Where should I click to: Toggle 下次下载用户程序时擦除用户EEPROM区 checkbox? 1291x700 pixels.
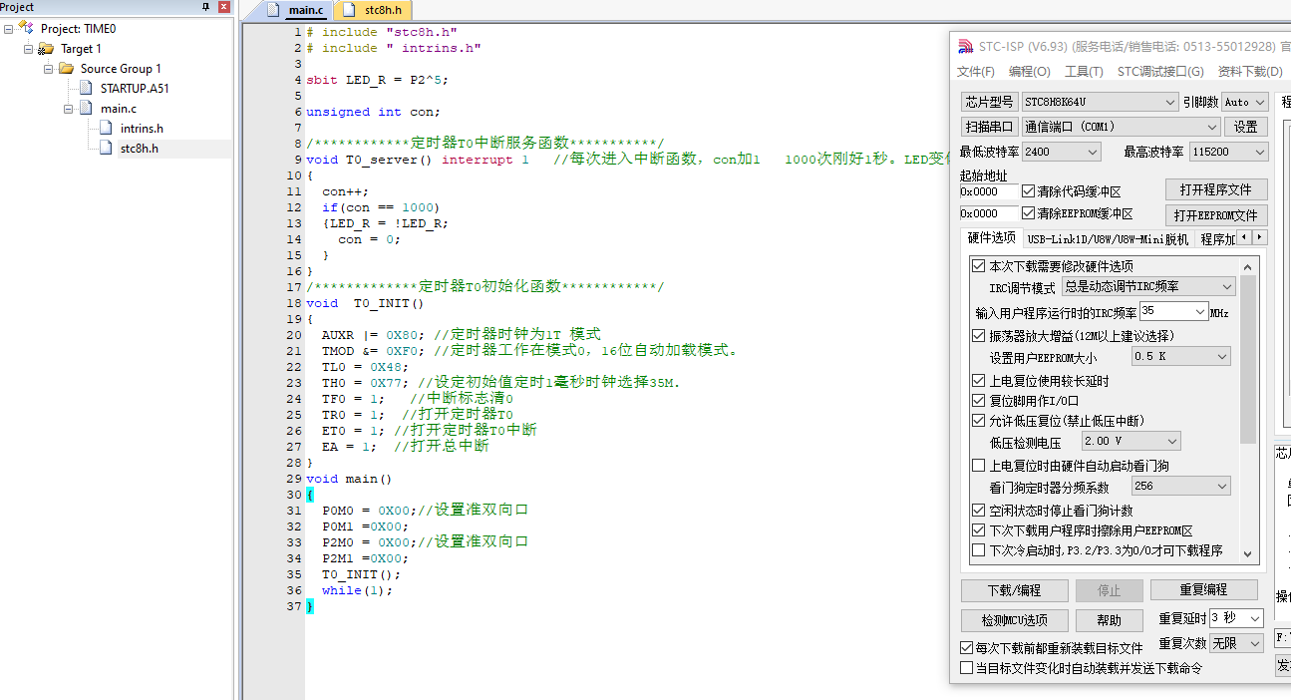(x=978, y=530)
